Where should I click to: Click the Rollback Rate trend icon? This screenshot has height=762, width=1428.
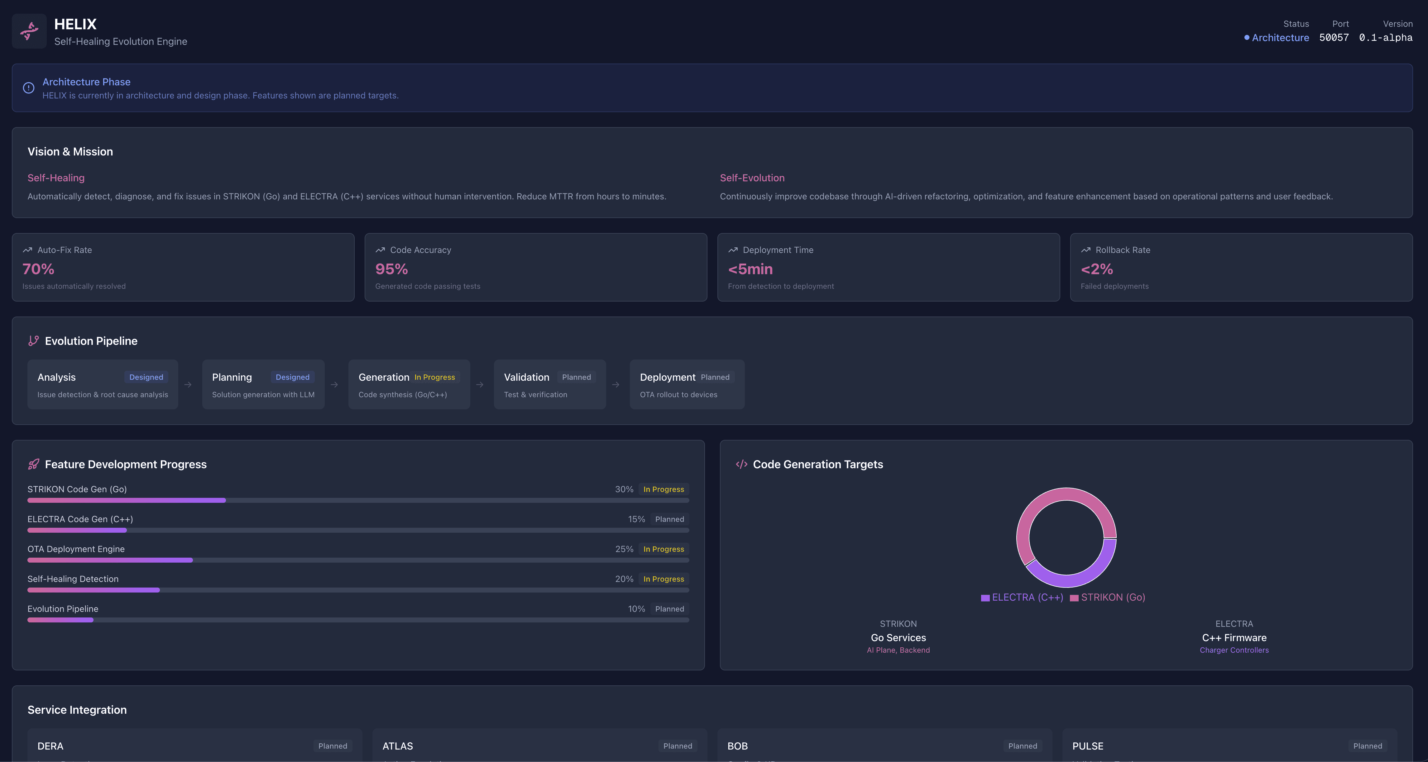tap(1085, 250)
